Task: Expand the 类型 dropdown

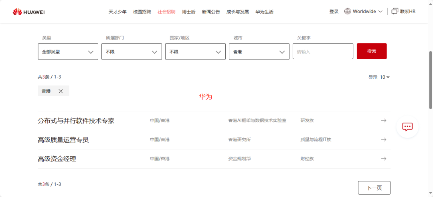Action: coord(68,52)
